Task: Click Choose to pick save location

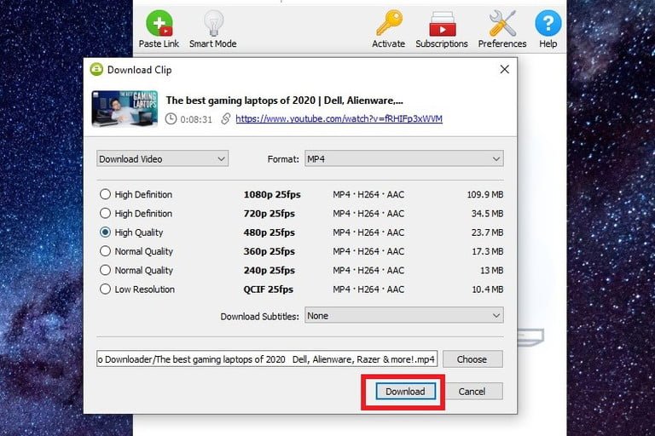Action: click(x=472, y=359)
